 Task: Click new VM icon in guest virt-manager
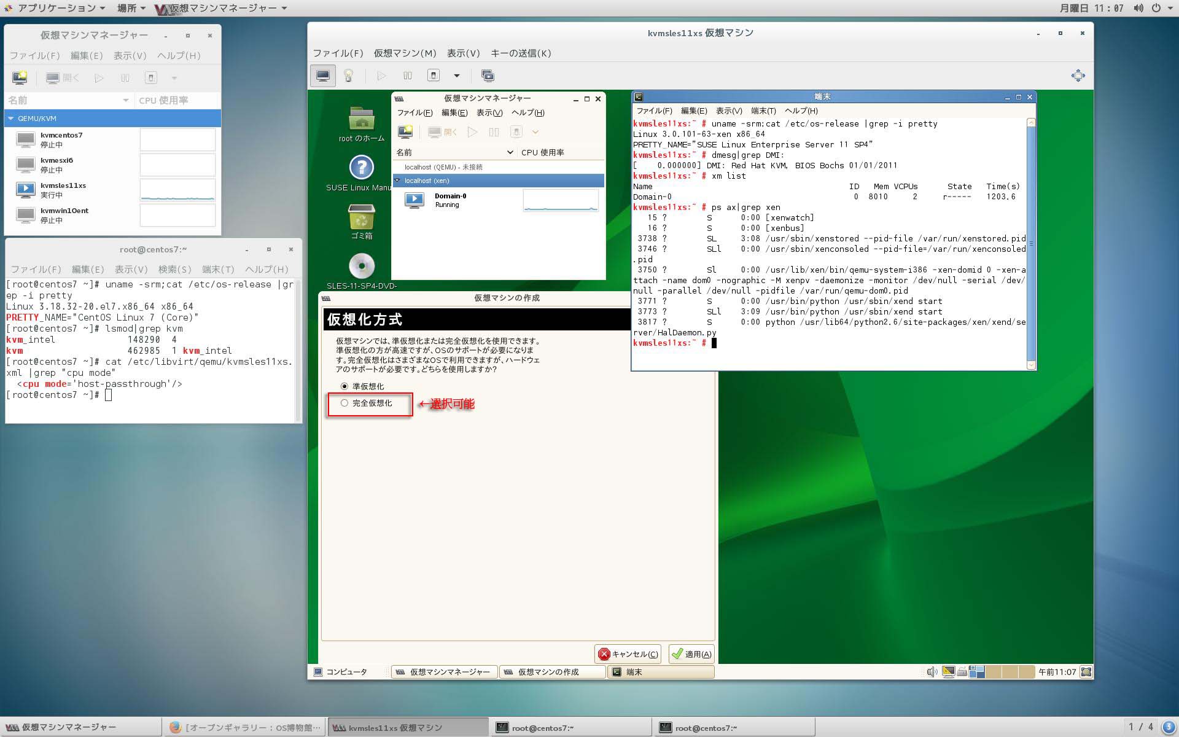coord(405,132)
